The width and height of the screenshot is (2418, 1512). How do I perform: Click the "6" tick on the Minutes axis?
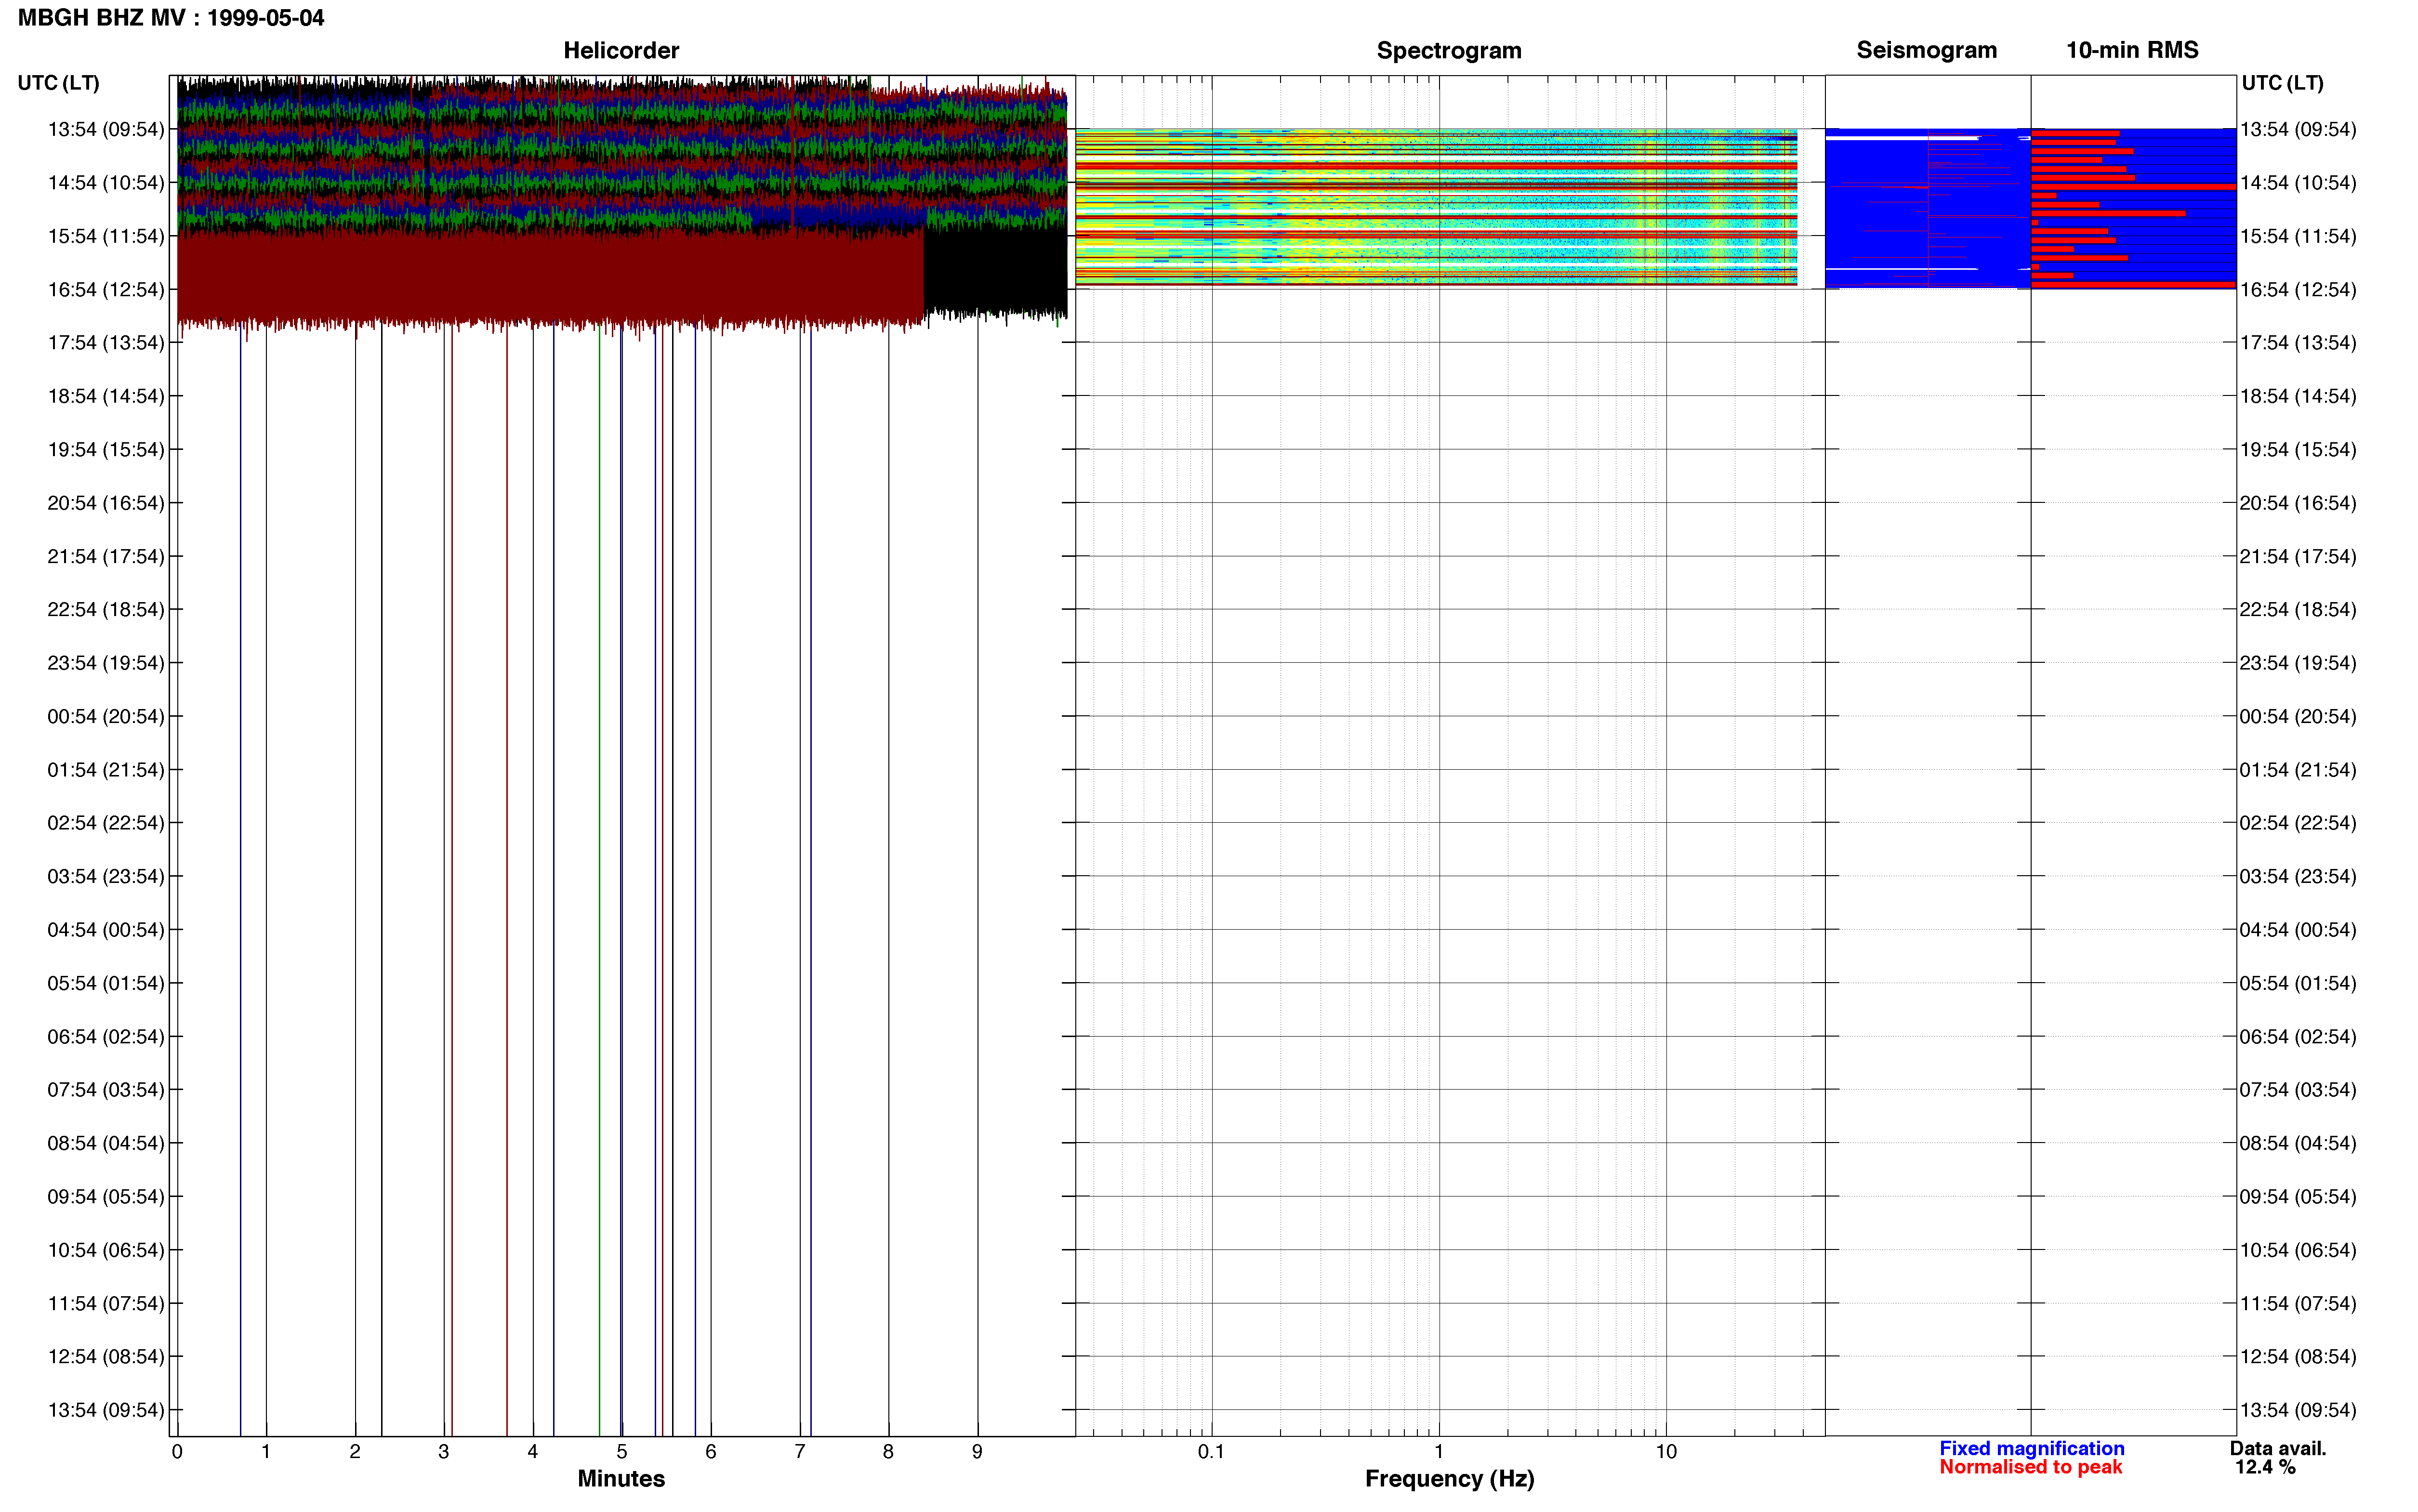click(711, 1452)
